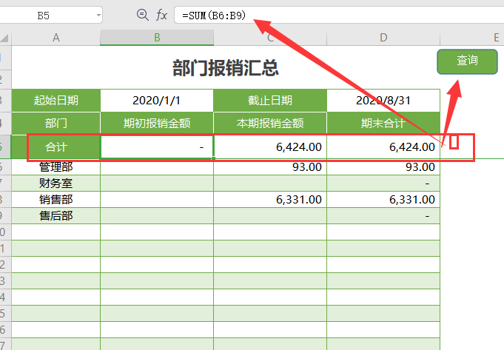Select 销售部 本期报销金额 cell 6,331.00
Image resolution: width=504 pixels, height=350 pixels.
point(270,200)
